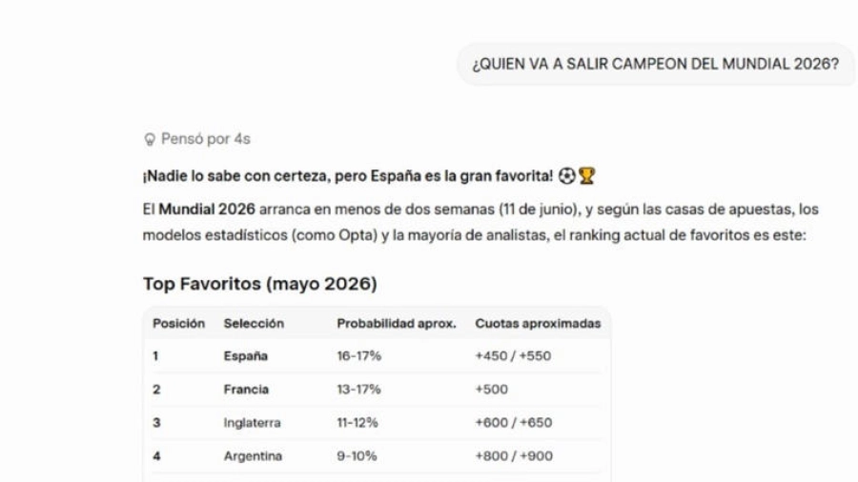
Task: Click the soccer ball emoji
Action: [x=567, y=176]
